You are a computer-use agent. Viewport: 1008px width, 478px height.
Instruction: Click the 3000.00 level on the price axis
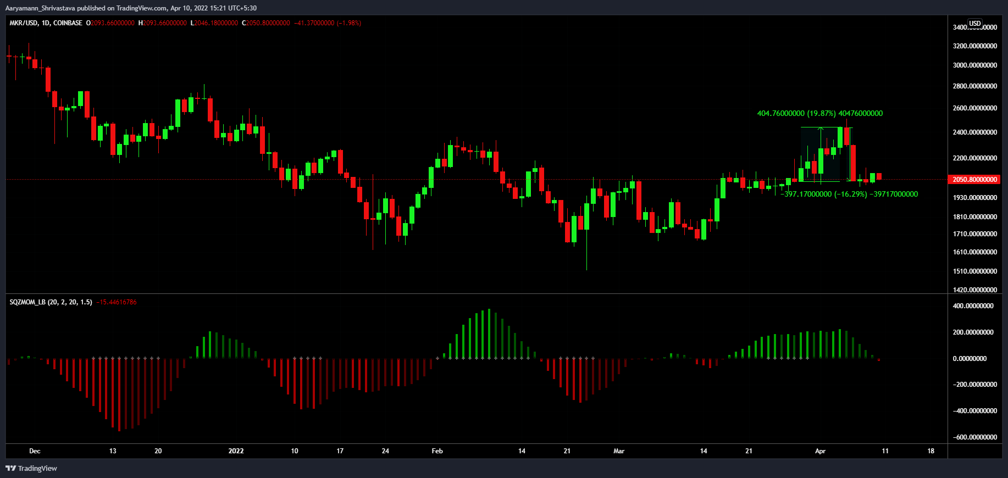coord(974,65)
